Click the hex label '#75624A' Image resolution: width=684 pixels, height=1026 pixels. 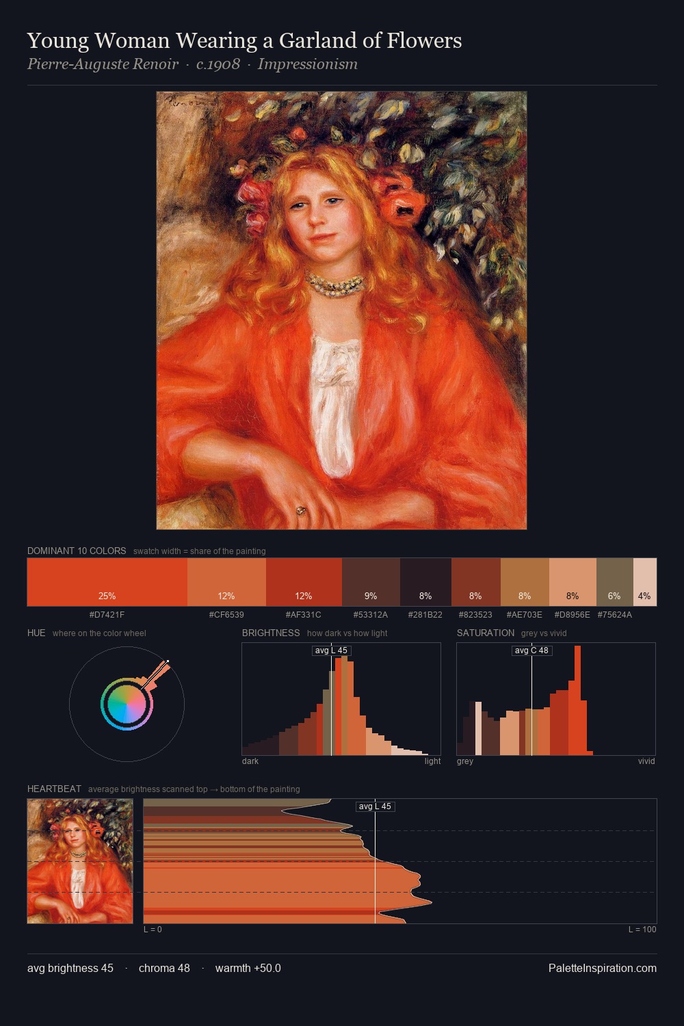[615, 615]
